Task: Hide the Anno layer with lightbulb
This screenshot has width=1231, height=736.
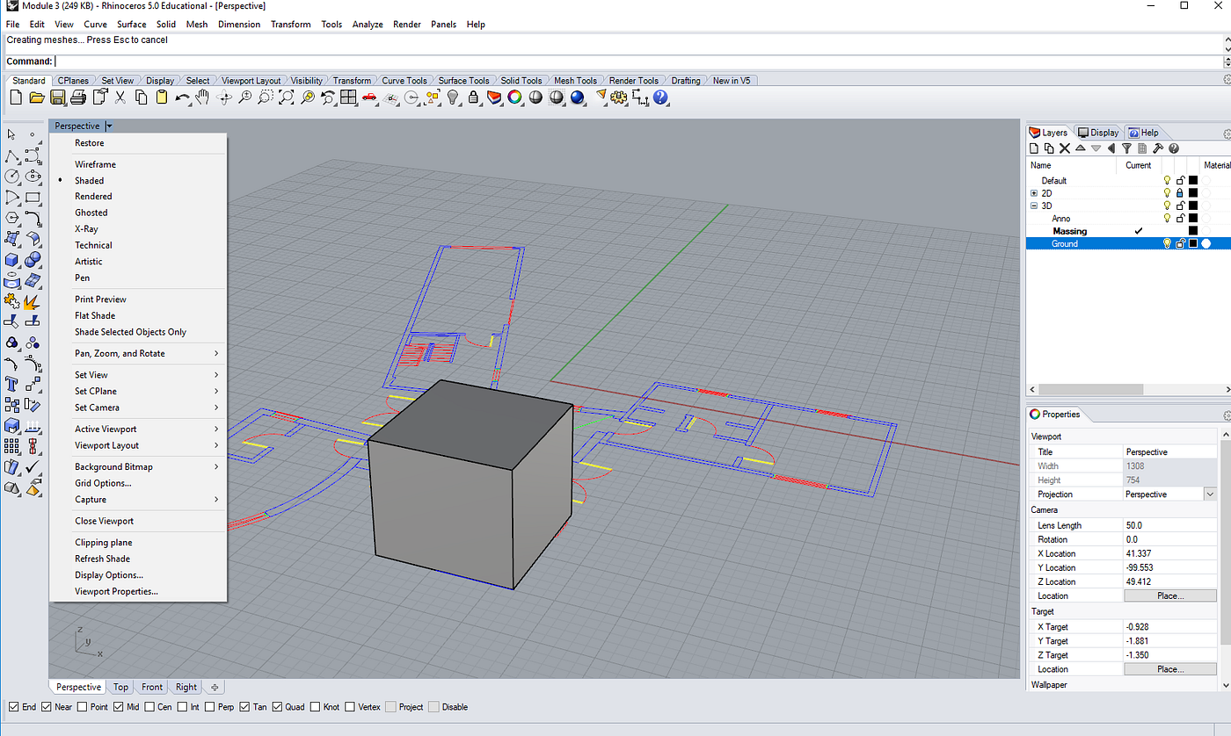Action: [1168, 219]
